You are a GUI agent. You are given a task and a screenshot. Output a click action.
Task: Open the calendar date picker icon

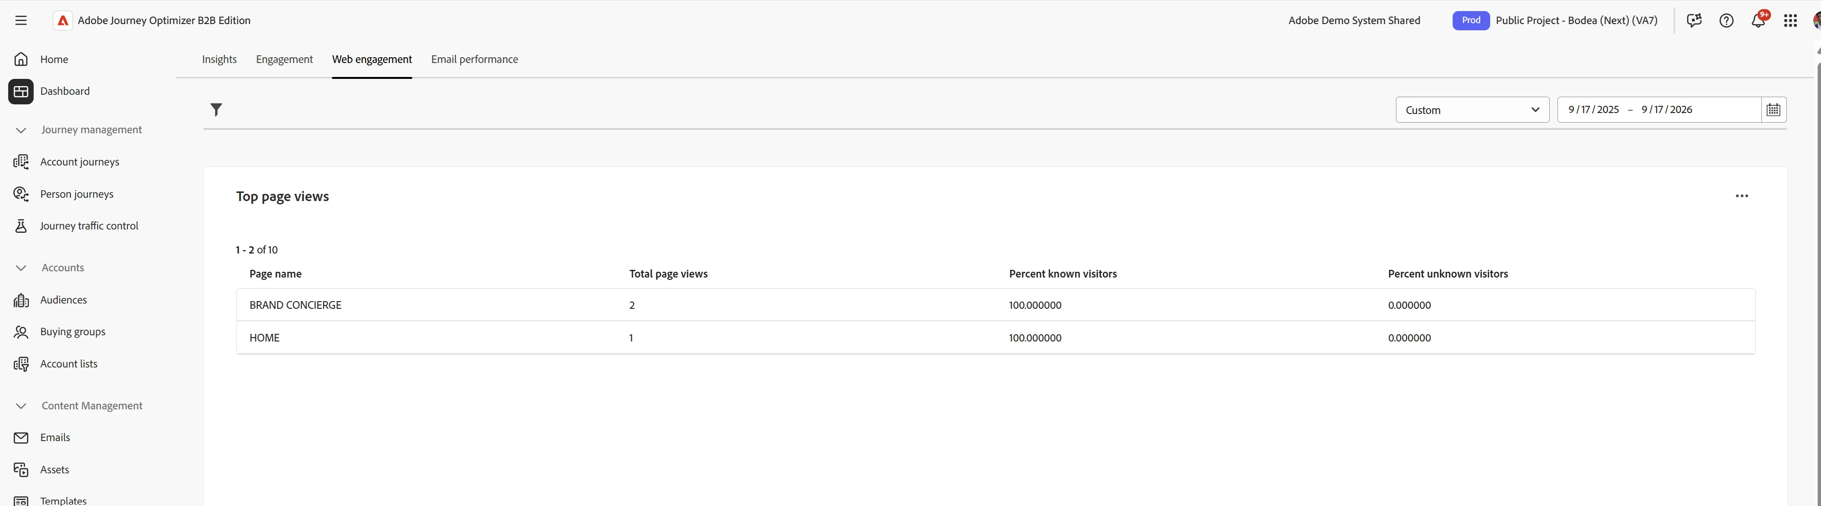[1773, 110]
